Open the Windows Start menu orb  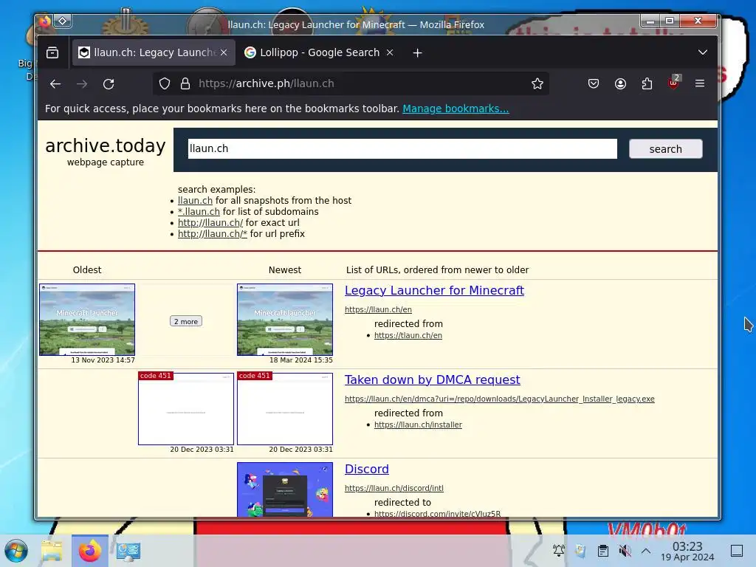click(x=16, y=551)
